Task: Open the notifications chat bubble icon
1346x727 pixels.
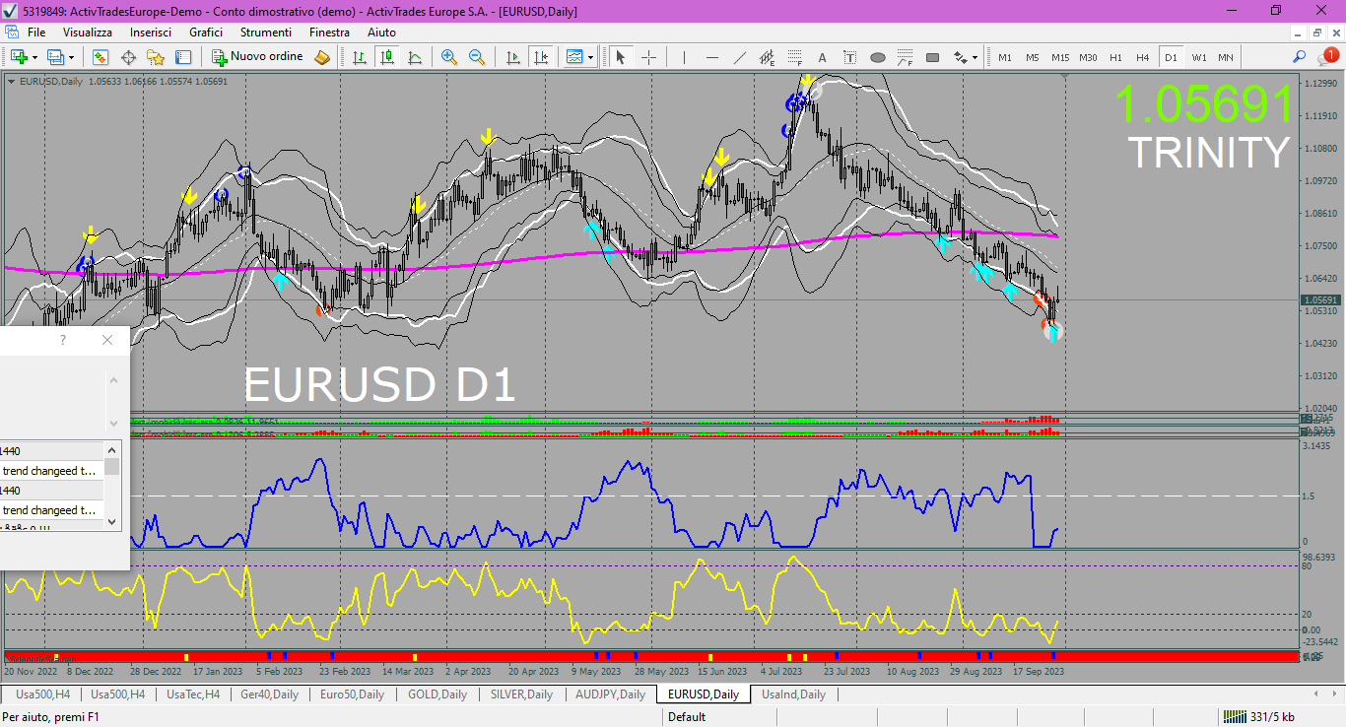Action: click(x=1327, y=57)
